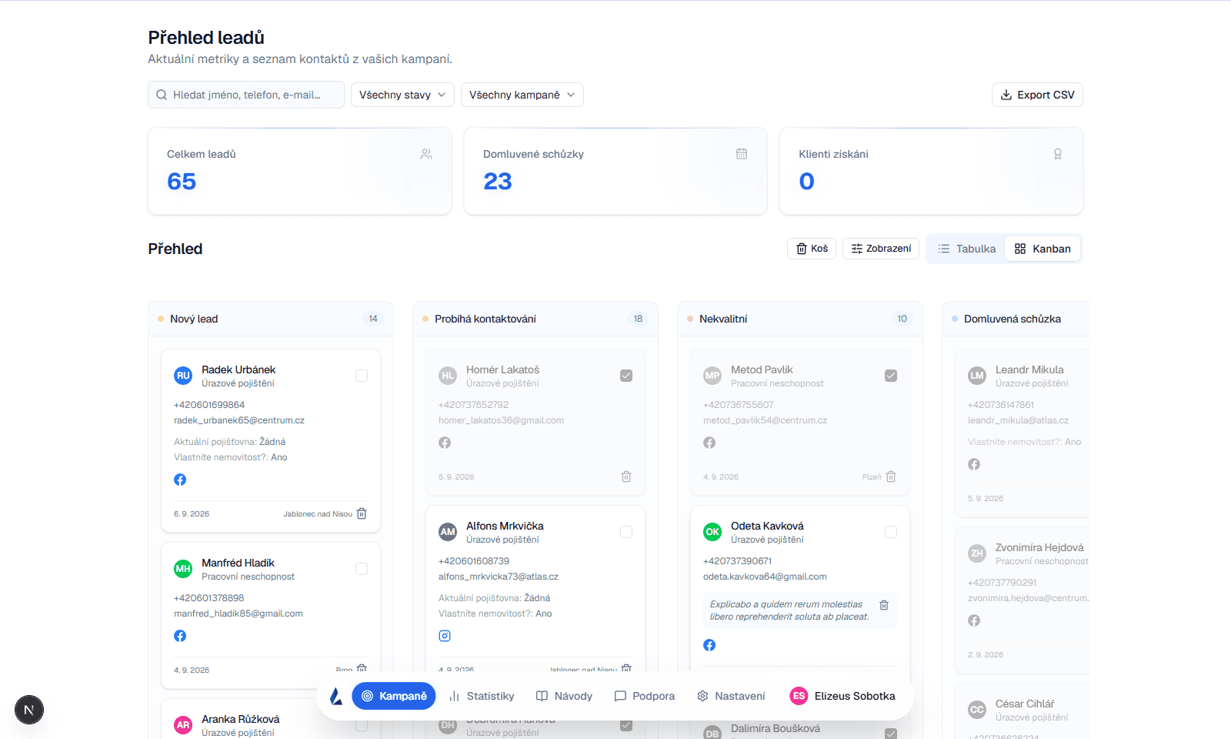1231x739 pixels.
Task: Uncheck Metod Pavlík card checkbox
Action: point(891,376)
